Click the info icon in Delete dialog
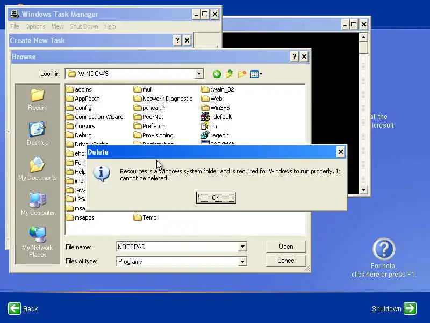430x323 pixels. 102,173
